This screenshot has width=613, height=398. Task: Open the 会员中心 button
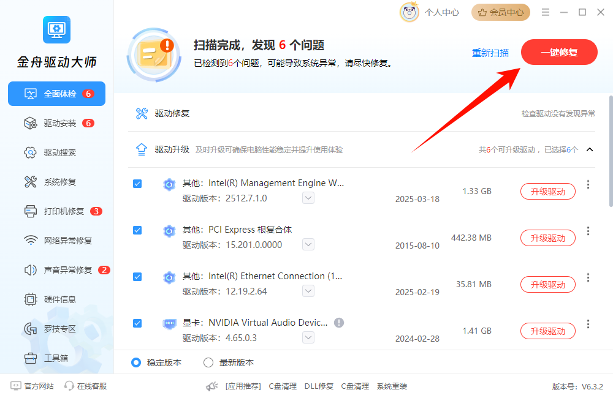pos(501,12)
